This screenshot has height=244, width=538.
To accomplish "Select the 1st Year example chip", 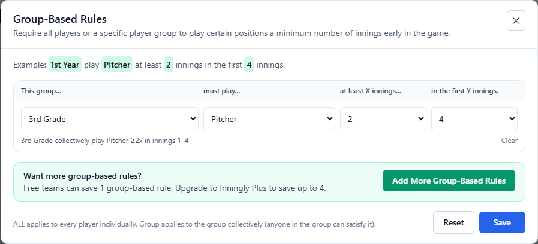I will point(65,65).
